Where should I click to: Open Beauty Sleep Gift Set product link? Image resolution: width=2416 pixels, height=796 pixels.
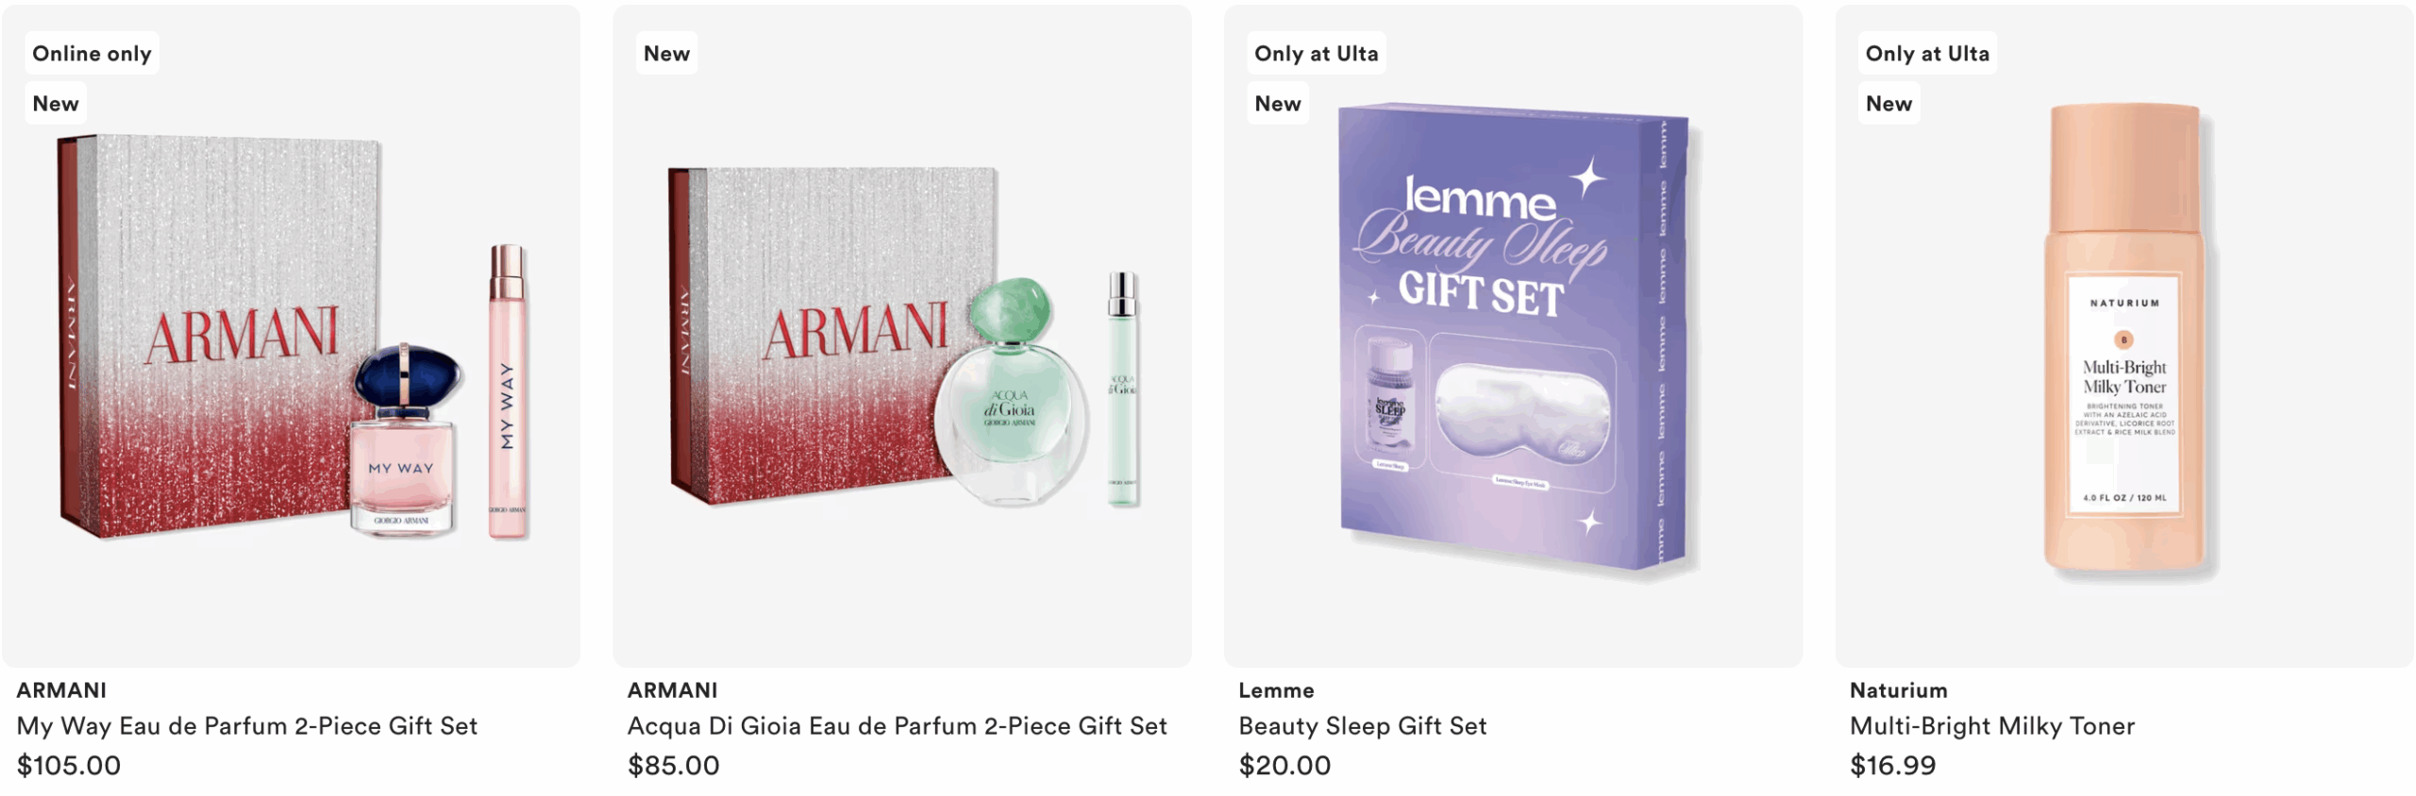[1363, 726]
